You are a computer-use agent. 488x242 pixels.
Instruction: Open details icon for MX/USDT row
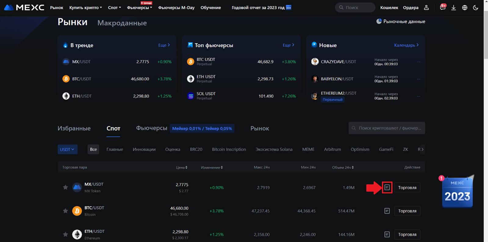coord(387,188)
